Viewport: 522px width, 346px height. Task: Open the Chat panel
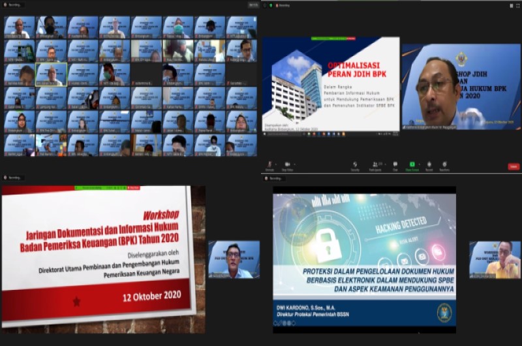[x=395, y=166]
